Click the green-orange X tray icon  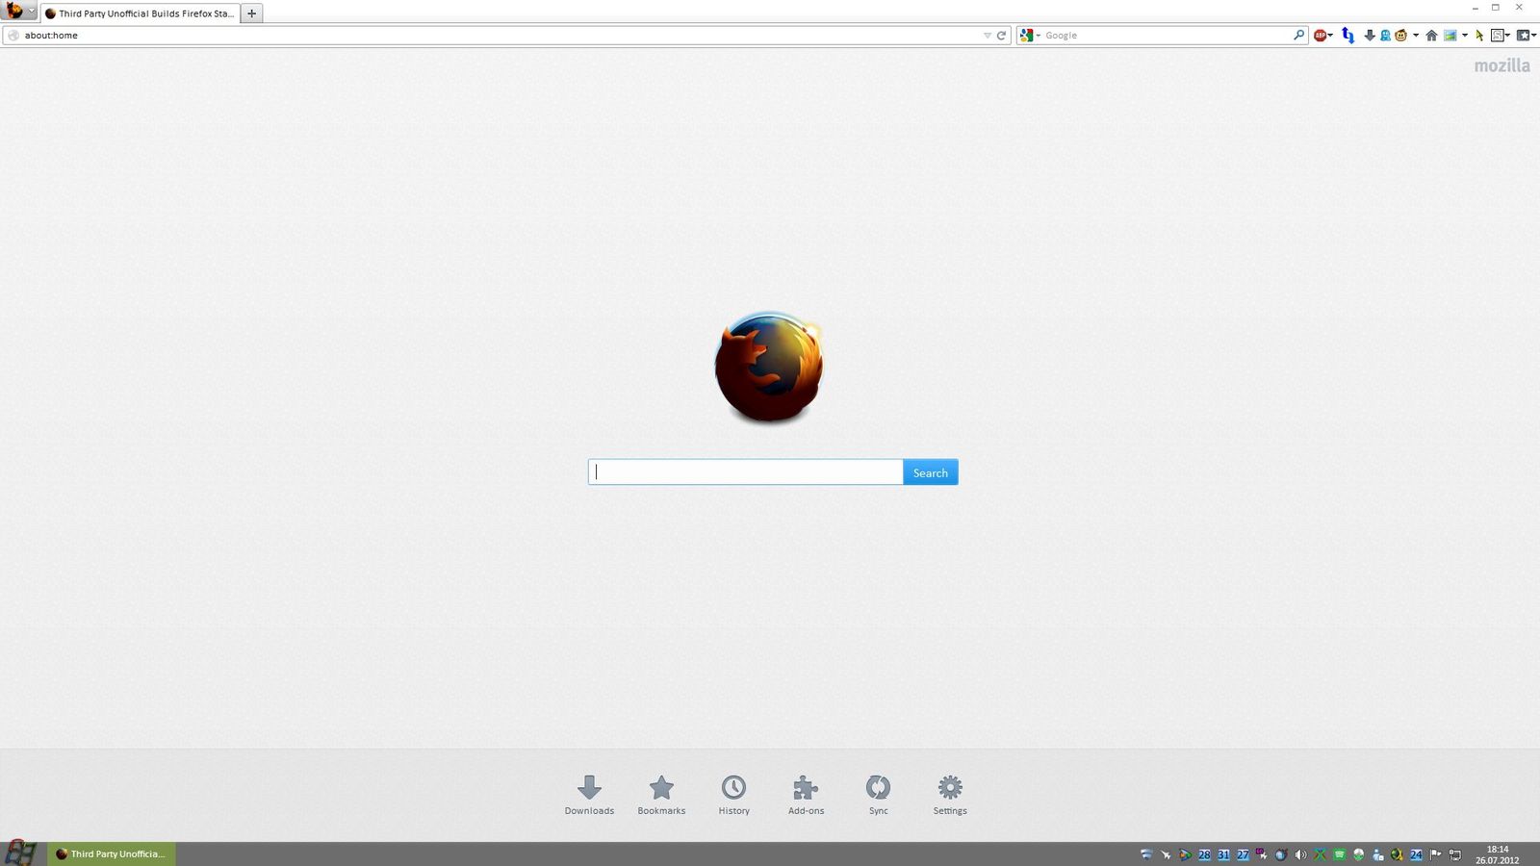point(1320,854)
